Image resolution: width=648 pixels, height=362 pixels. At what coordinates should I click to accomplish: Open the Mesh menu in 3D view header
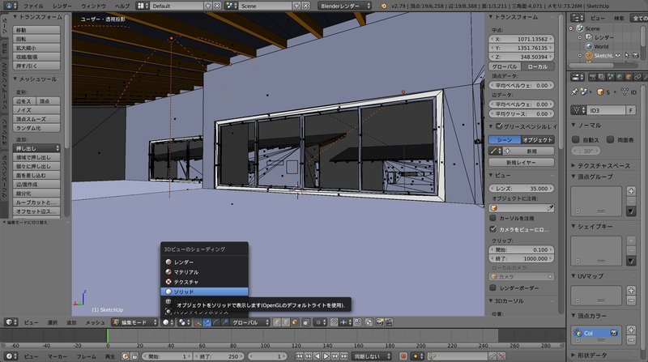pos(95,322)
